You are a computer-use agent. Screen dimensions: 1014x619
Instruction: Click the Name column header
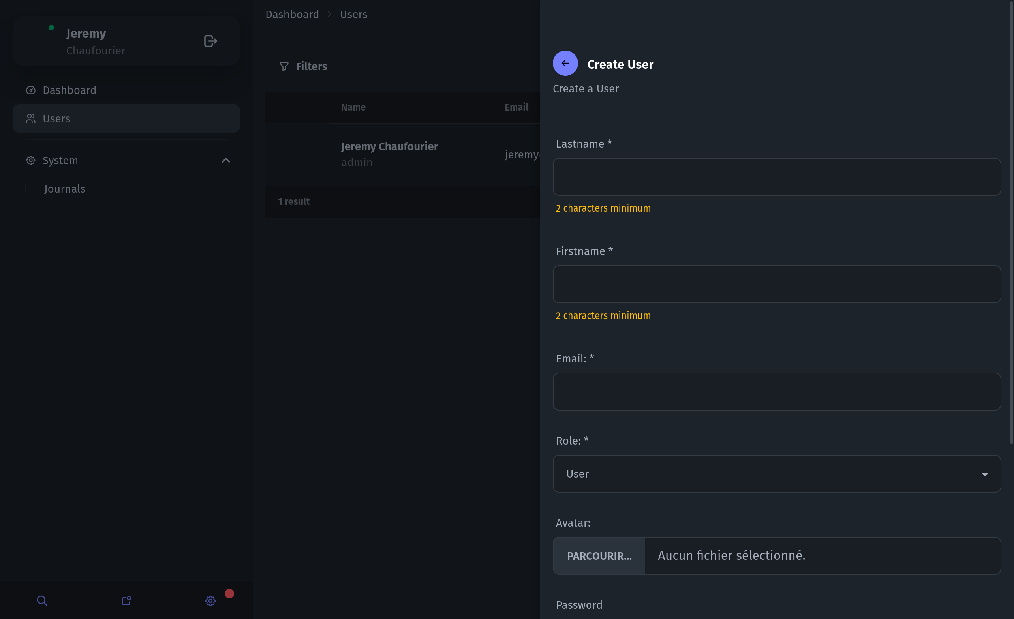[353, 107]
